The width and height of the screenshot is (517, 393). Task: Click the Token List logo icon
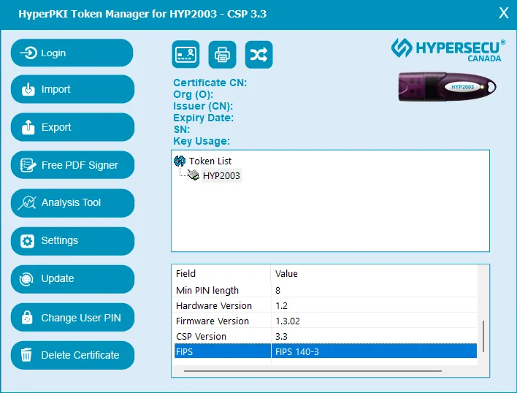click(x=180, y=161)
